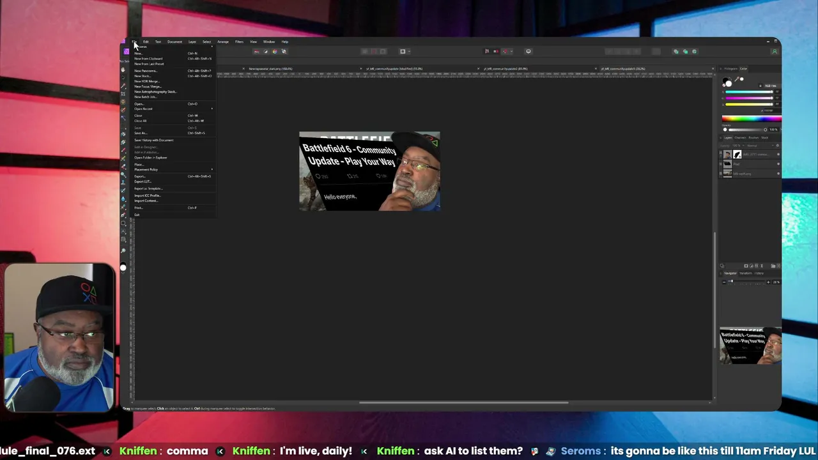The width and height of the screenshot is (818, 460).
Task: Toggle visibility of top image layer
Action: (x=778, y=154)
